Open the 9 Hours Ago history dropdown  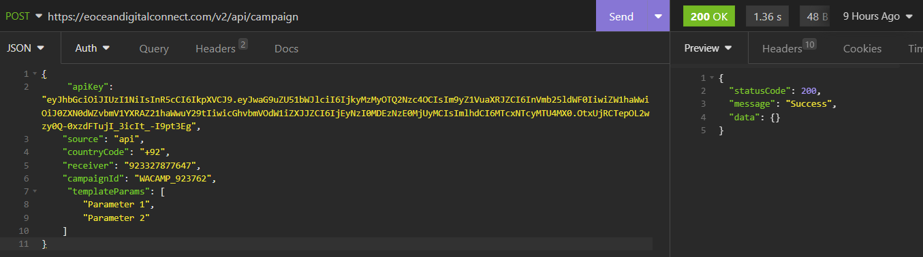pyautogui.click(x=877, y=16)
